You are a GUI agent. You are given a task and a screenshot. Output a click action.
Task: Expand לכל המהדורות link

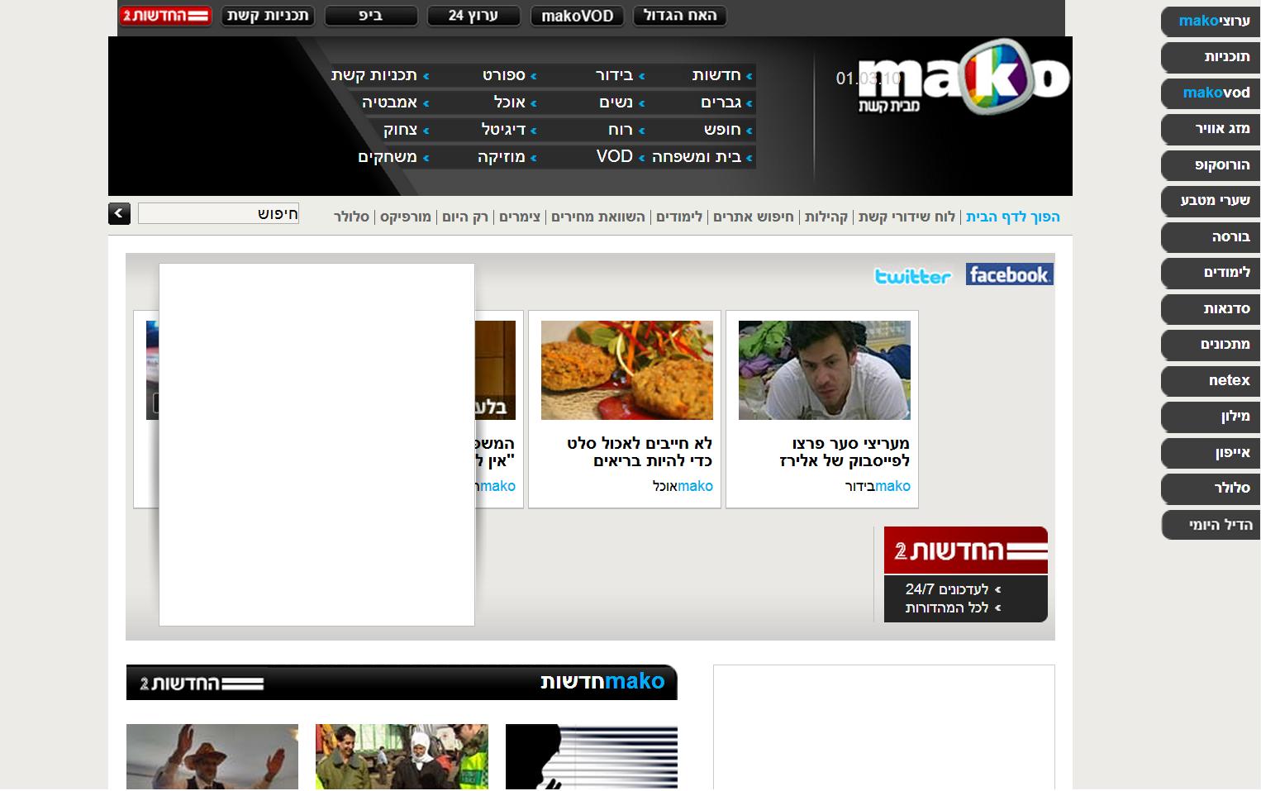(x=947, y=608)
